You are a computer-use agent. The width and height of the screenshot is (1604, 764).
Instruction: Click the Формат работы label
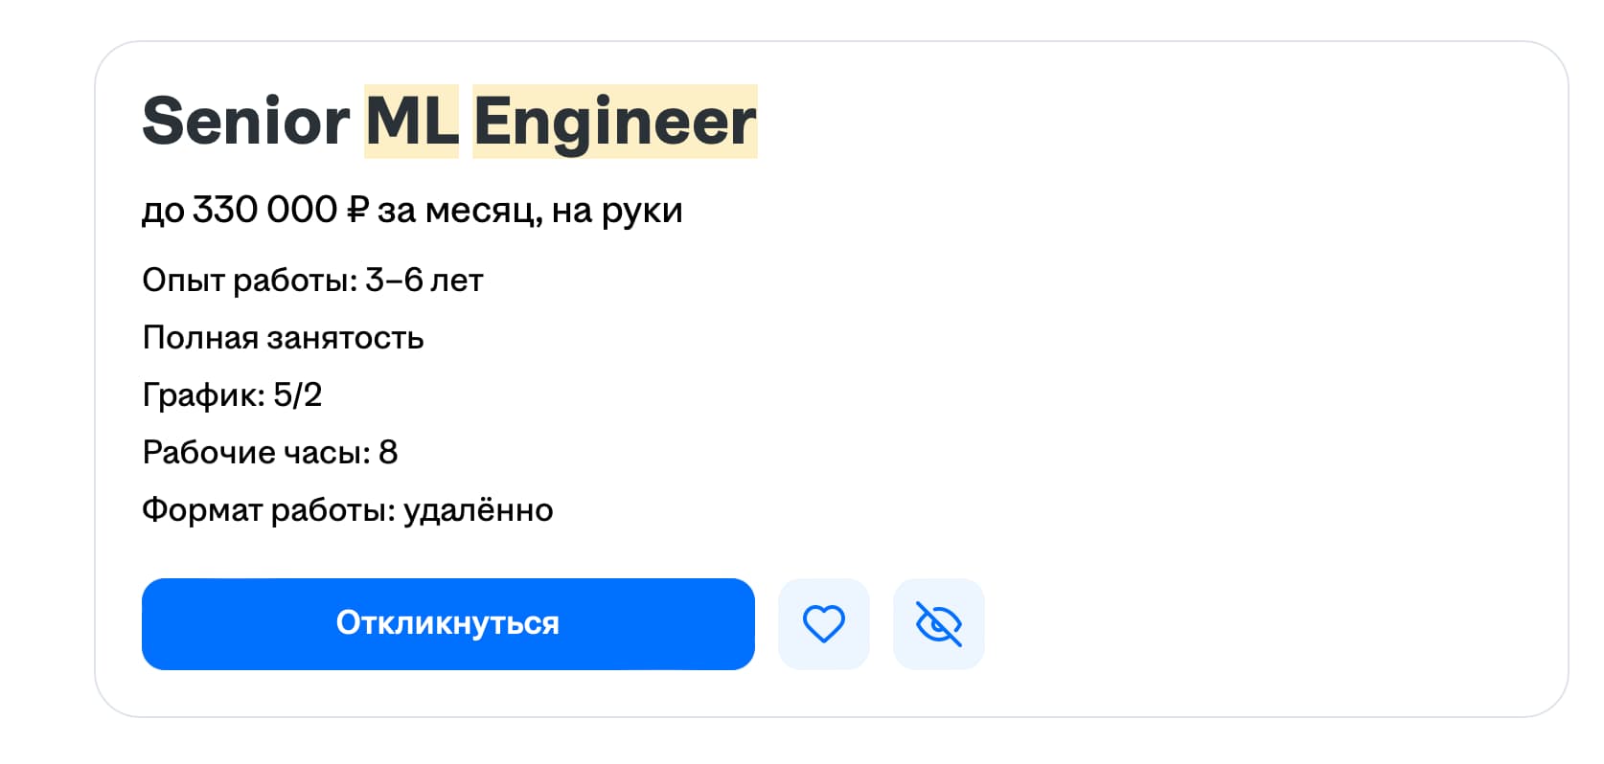point(268,510)
